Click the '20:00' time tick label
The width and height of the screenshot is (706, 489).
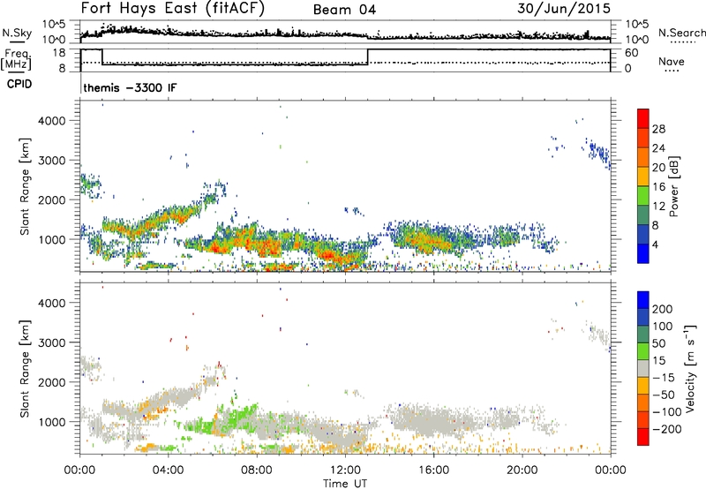(x=522, y=470)
